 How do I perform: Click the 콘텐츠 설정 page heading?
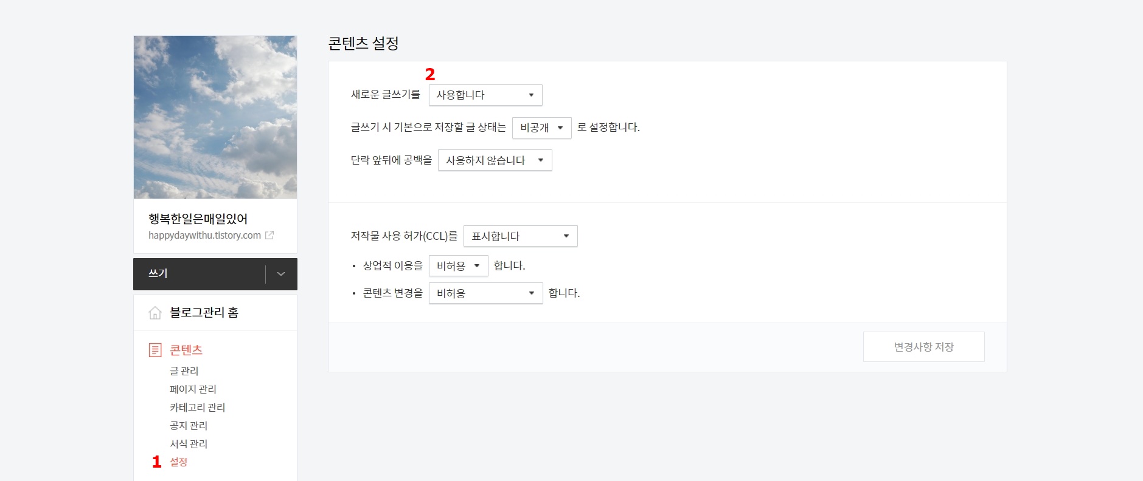(363, 43)
